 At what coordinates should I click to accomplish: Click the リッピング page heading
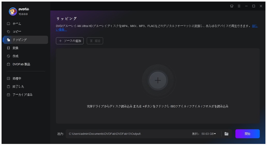[x=66, y=18]
